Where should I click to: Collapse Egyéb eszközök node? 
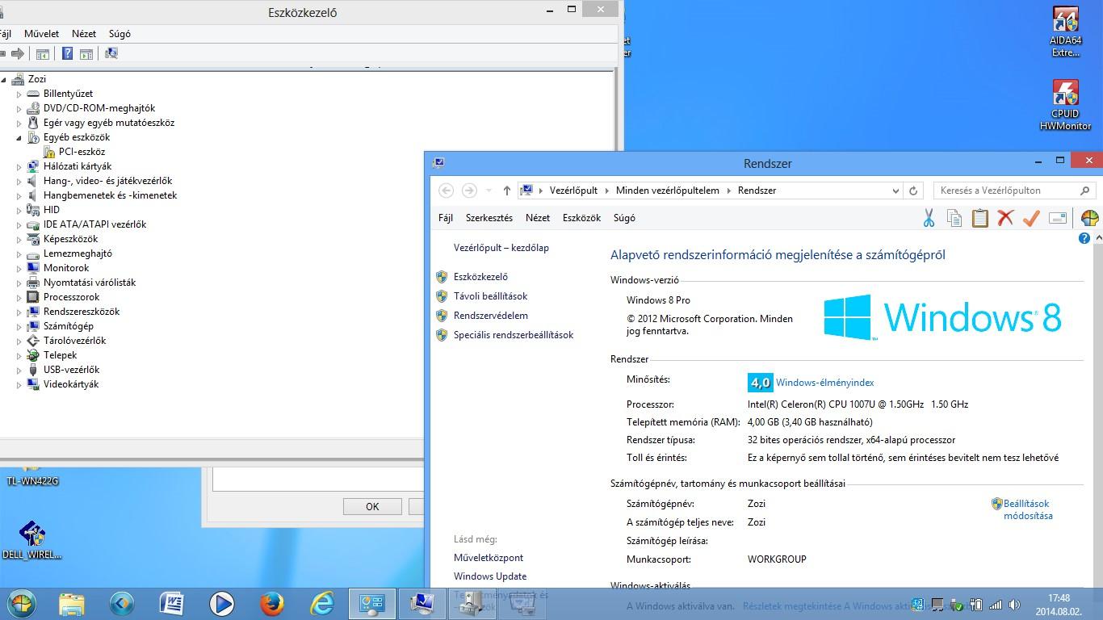pyautogui.click(x=19, y=137)
